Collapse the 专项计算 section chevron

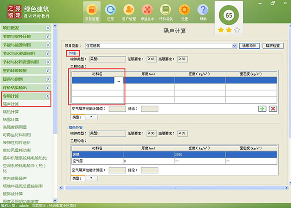(x=48, y=96)
